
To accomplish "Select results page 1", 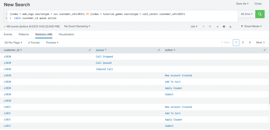I will tap(236, 42).
